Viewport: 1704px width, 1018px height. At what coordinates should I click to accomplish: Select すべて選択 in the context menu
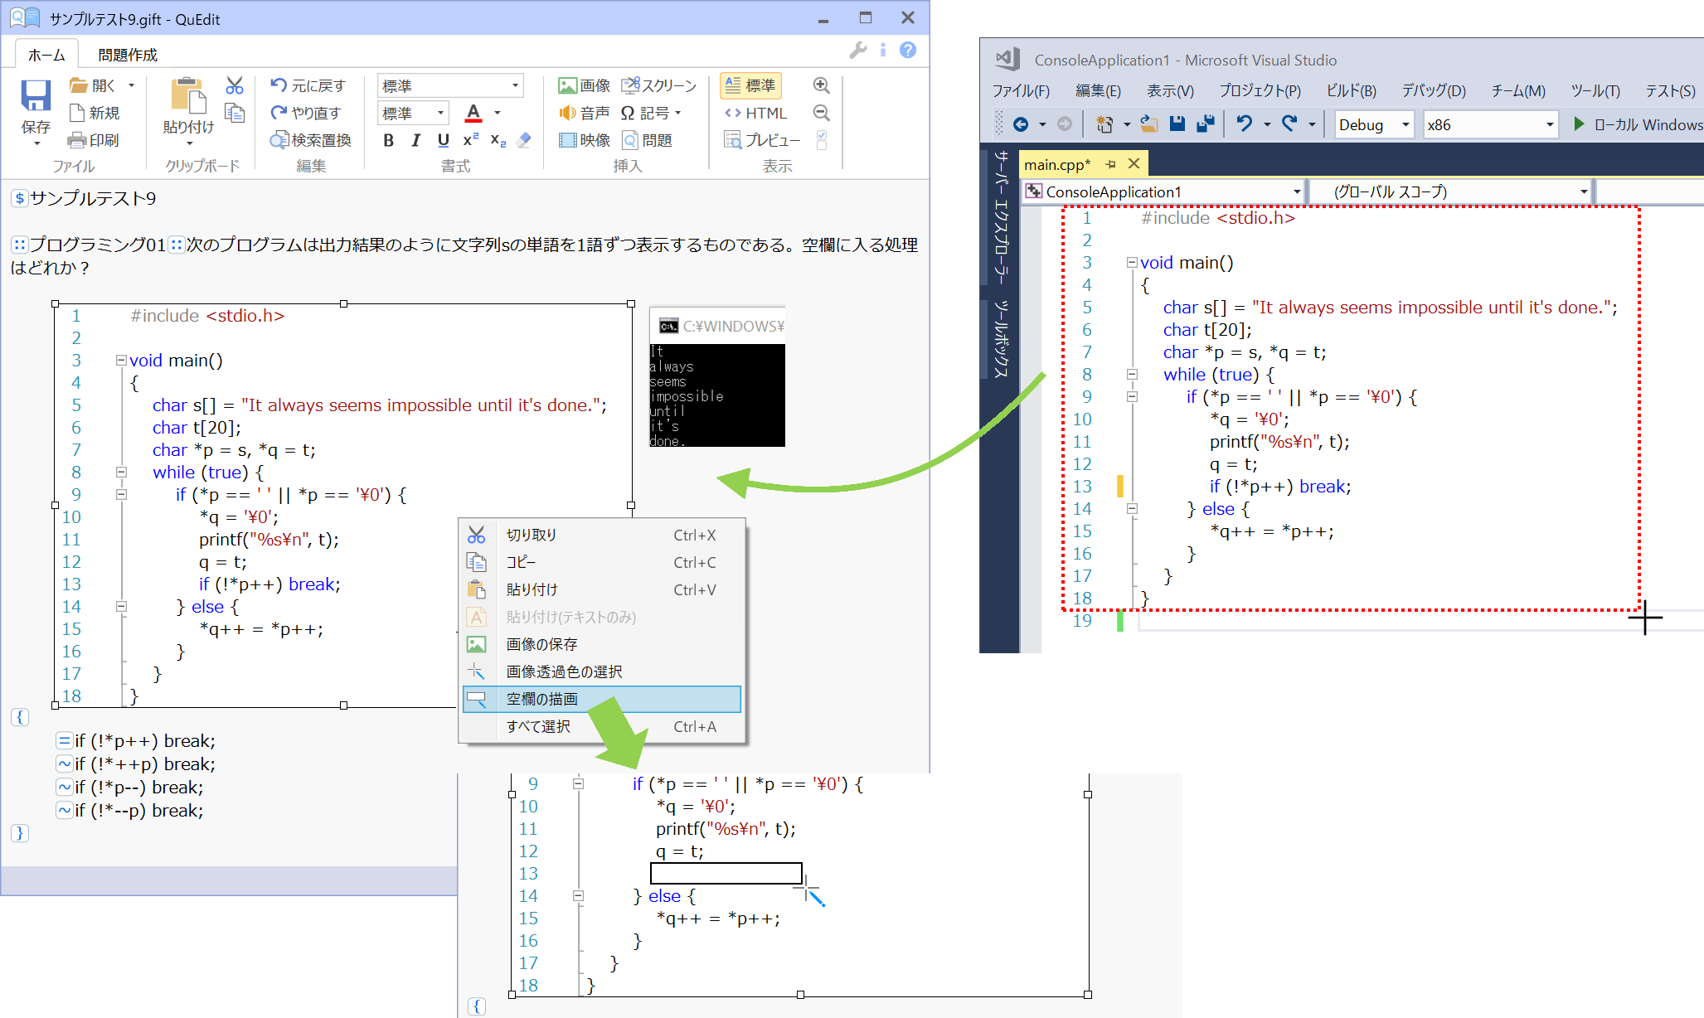click(602, 726)
